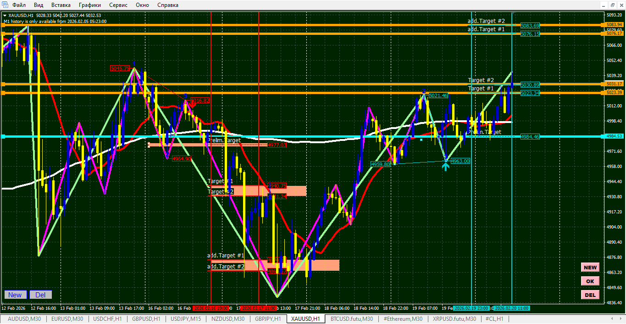Click the cyan 4984.53 price-axis tag
Viewport: 626px width, 324px height.
tap(614, 136)
